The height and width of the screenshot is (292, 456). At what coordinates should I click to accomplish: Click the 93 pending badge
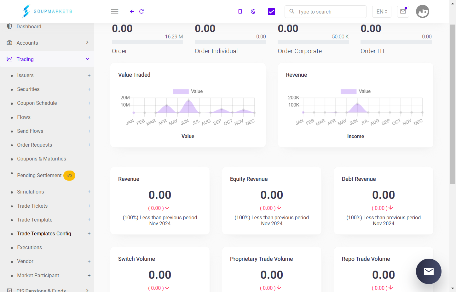click(69, 176)
